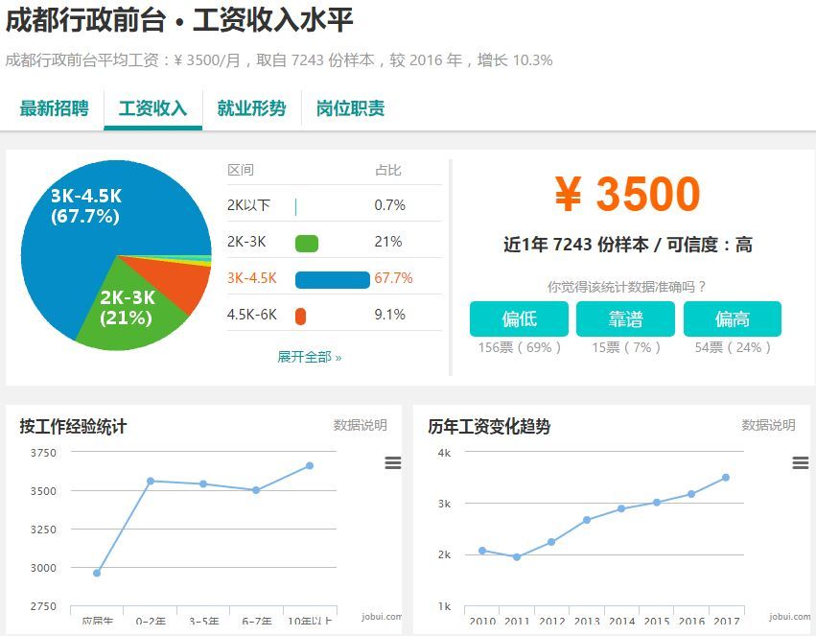Click the green proportion bar for 2K-3K
Image resolution: width=816 pixels, height=636 pixels.
(x=306, y=242)
